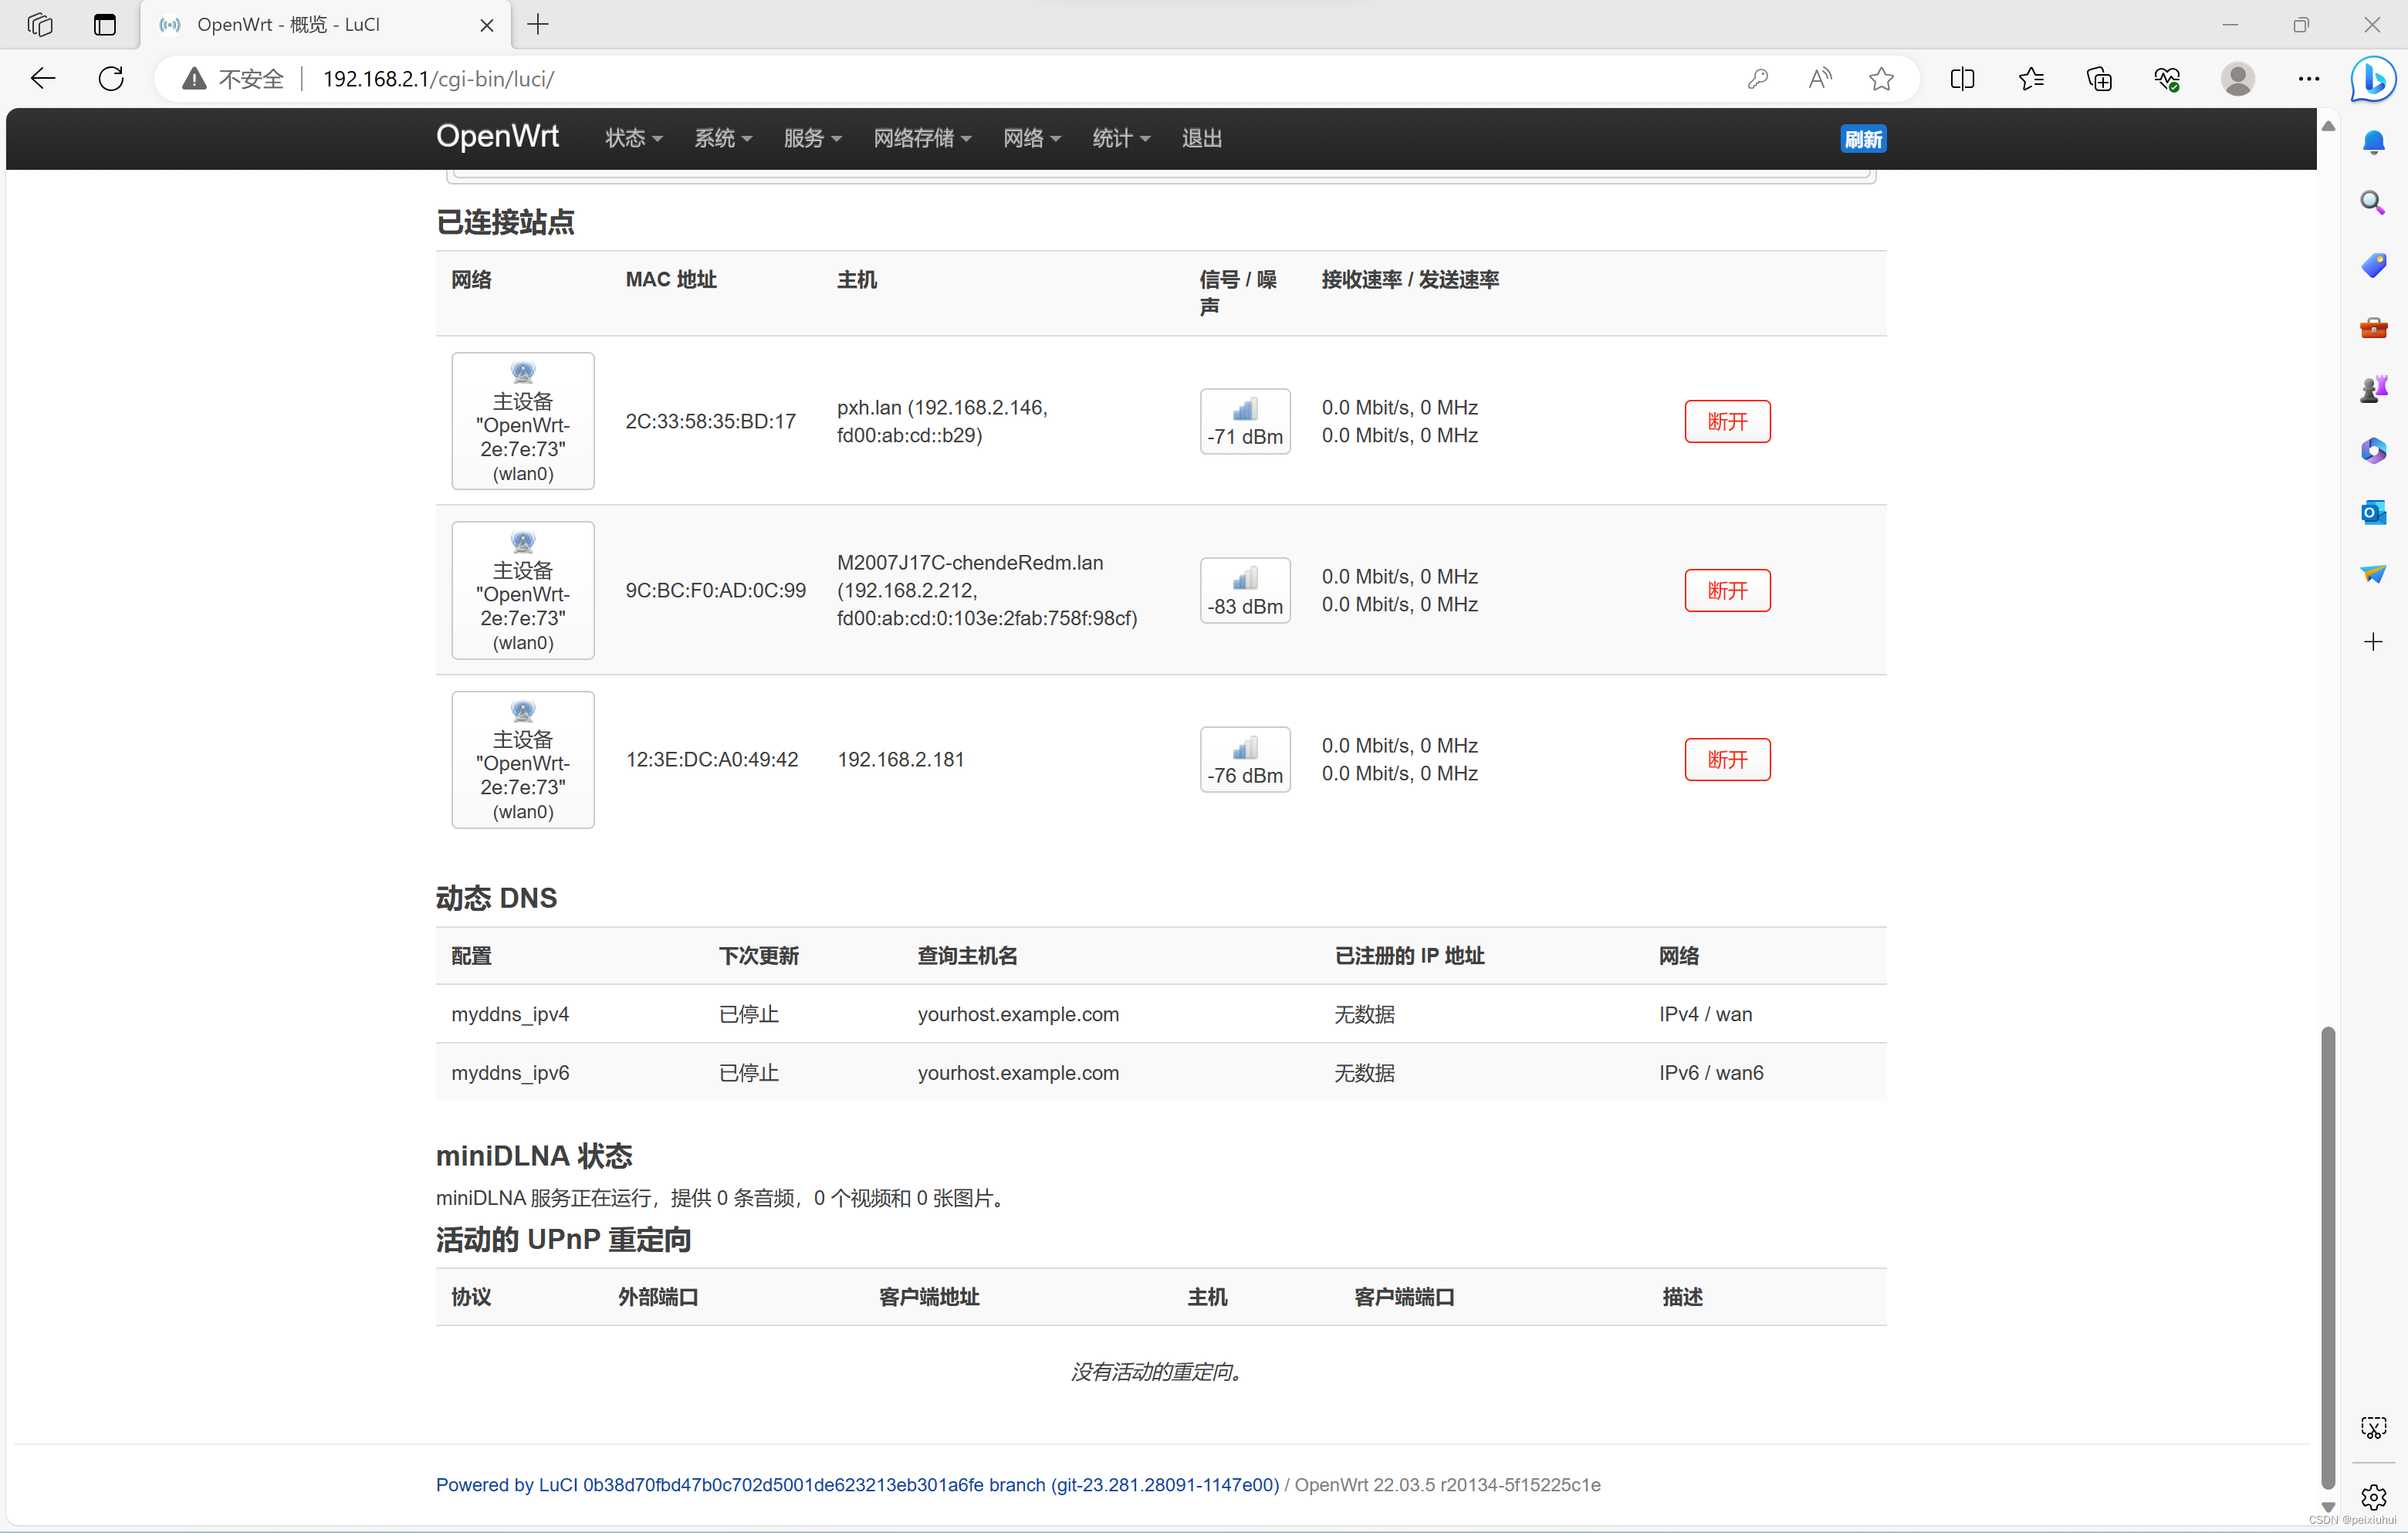Viewport: 2408px width, 1533px height.
Task: Disconnect client 192.168.2.181 via 断开
Action: [1727, 759]
